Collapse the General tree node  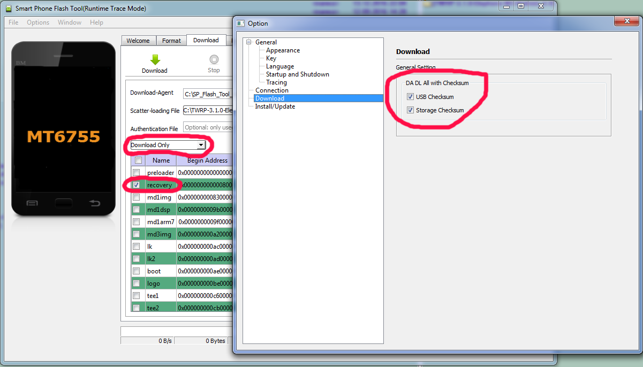(x=248, y=42)
